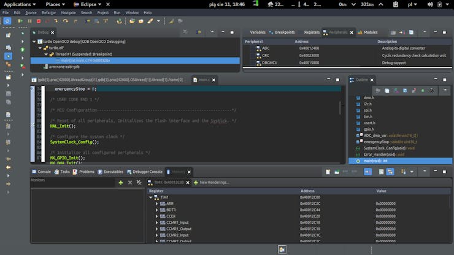Viewport: 454px width, 255px height.
Task: Terminate the debug session with red stop
Action: pos(39,21)
